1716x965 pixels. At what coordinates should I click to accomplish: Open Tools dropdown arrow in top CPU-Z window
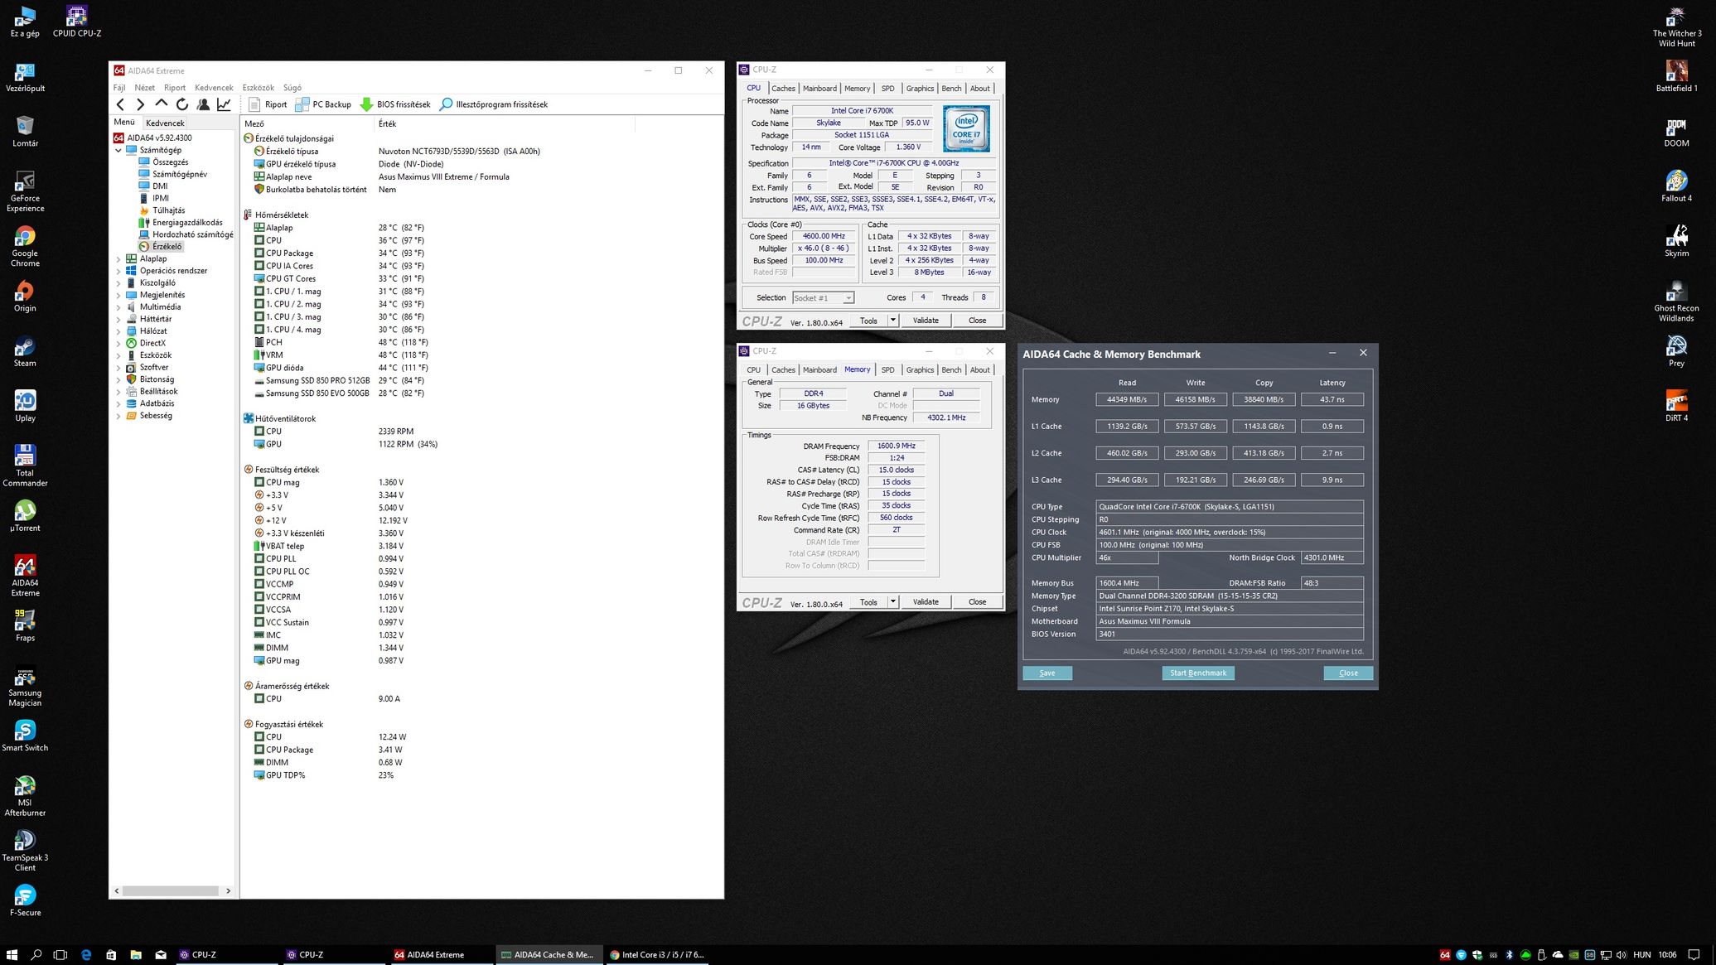[x=892, y=321]
